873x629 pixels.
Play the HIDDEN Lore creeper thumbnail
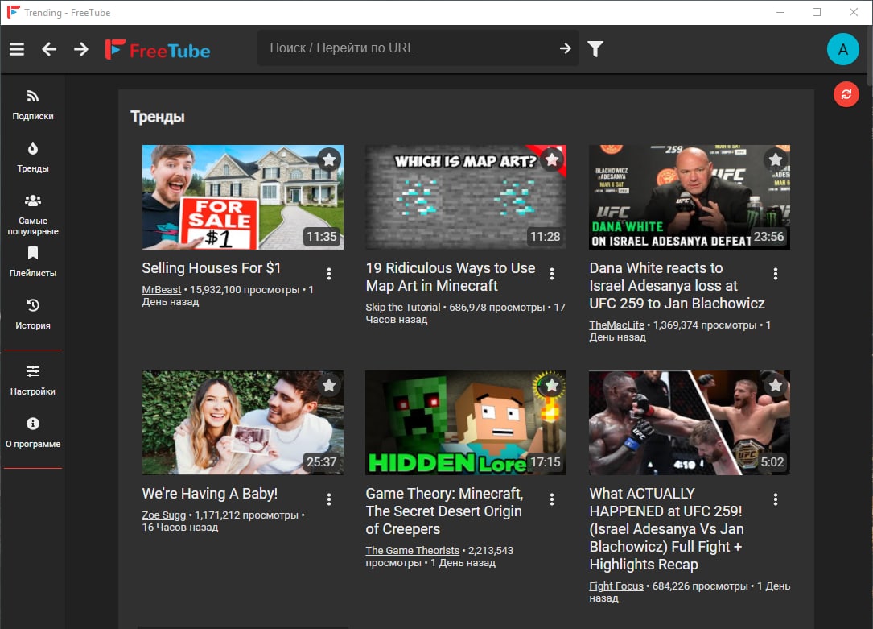point(466,423)
